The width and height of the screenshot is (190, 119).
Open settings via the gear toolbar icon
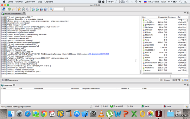(x=28, y=9)
